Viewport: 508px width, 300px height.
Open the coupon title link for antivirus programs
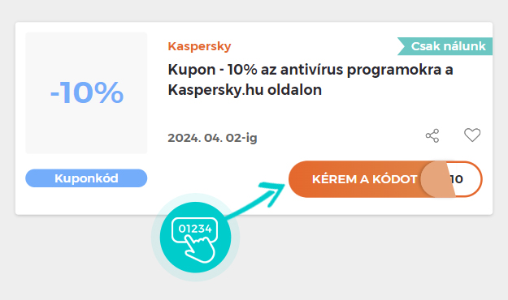(310, 79)
